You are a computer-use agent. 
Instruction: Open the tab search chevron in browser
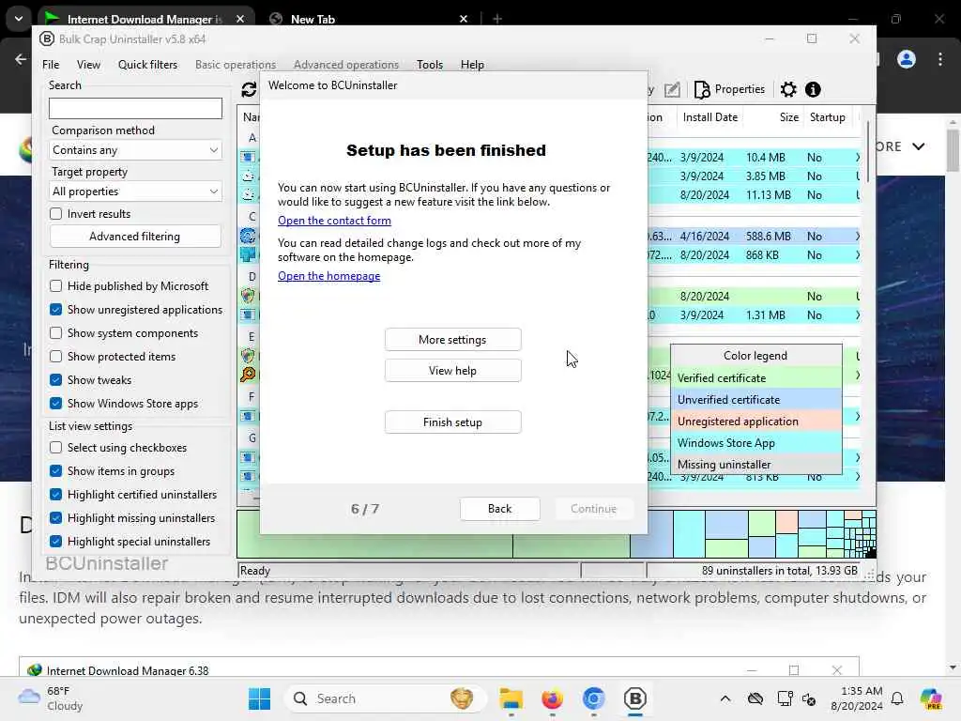tap(19, 19)
